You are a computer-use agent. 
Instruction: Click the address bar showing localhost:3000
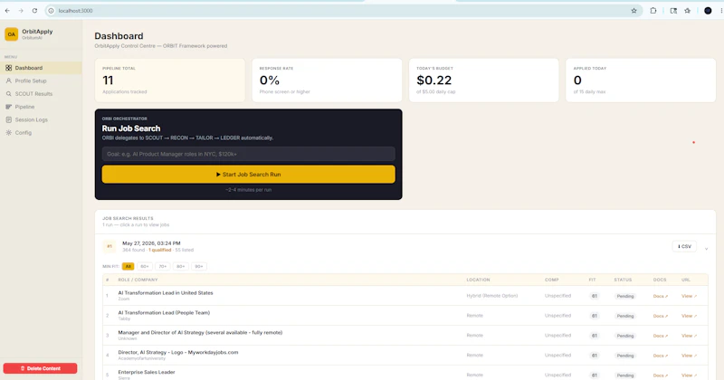click(342, 11)
